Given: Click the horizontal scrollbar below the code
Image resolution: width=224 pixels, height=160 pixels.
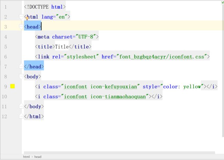Looking at the screenshot, I should [x=120, y=153].
